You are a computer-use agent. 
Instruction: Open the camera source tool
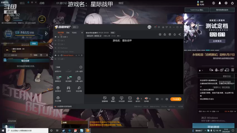[113, 99]
